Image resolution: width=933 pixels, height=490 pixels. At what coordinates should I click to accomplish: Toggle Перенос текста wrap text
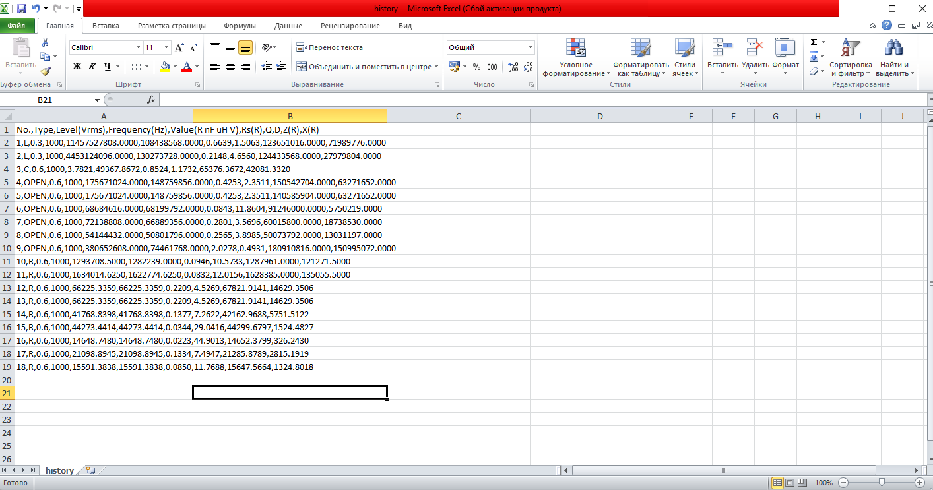pyautogui.click(x=329, y=47)
